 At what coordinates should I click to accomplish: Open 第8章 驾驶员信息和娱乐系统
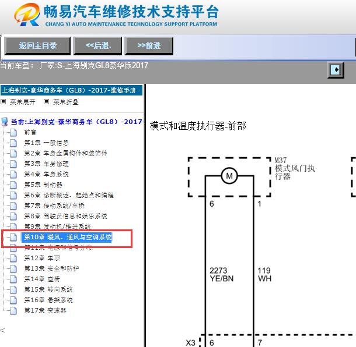[x=65, y=216]
